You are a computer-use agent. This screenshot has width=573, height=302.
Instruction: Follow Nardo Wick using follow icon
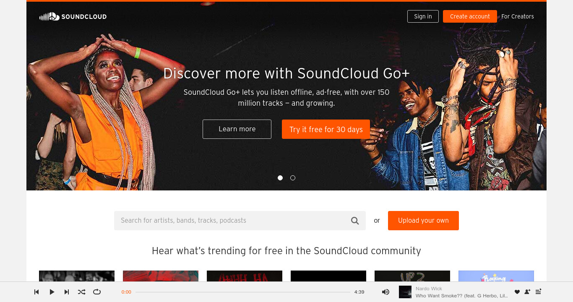tap(528, 292)
